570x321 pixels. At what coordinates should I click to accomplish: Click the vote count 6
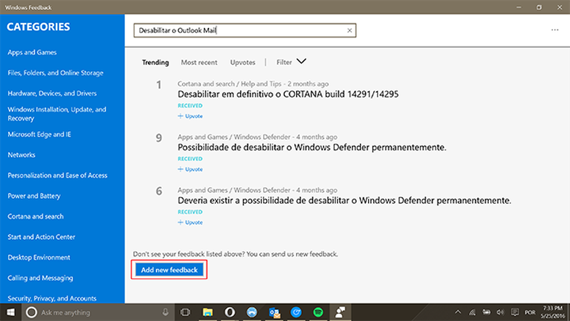click(159, 191)
